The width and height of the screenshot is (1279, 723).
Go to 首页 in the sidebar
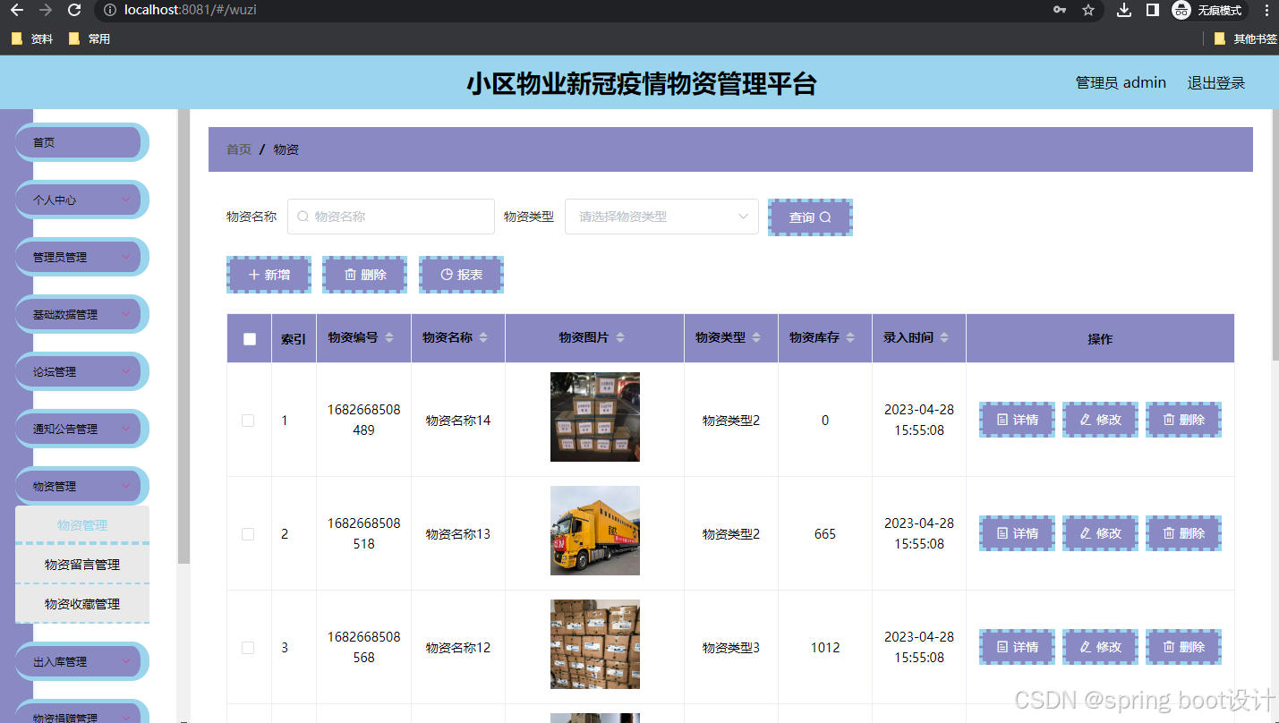[81, 142]
